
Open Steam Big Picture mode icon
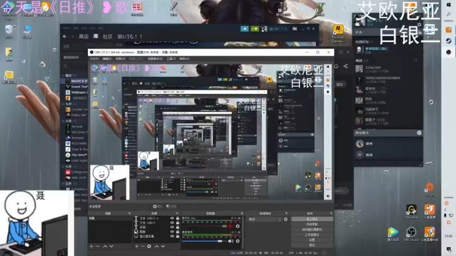click(295, 29)
